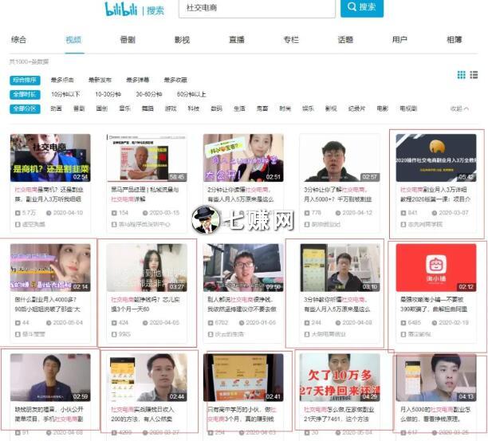Click clock icon beside 2020-01-06
488x441 pixels.
coord(242,323)
